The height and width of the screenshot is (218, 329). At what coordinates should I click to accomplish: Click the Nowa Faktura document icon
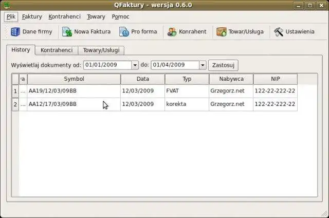(67, 32)
